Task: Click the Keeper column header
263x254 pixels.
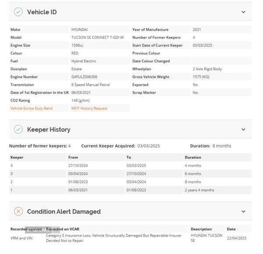Action: 17,157
